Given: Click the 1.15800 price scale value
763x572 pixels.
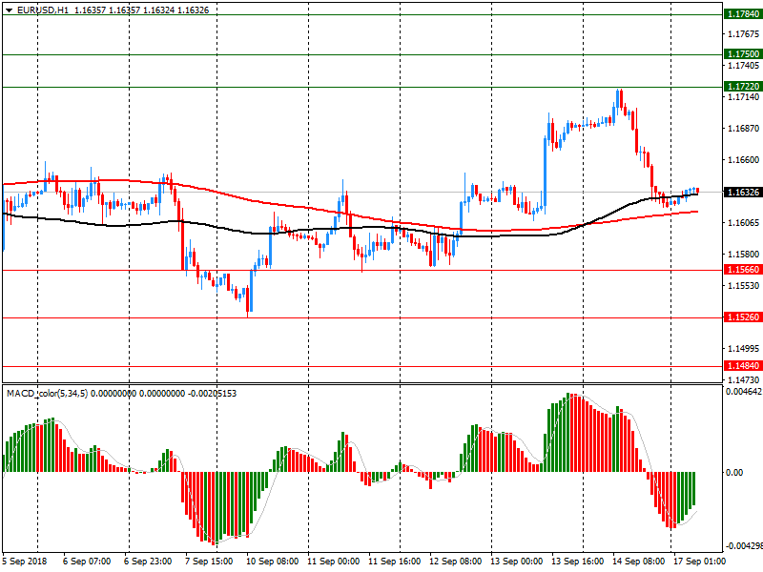Looking at the screenshot, I should [743, 254].
